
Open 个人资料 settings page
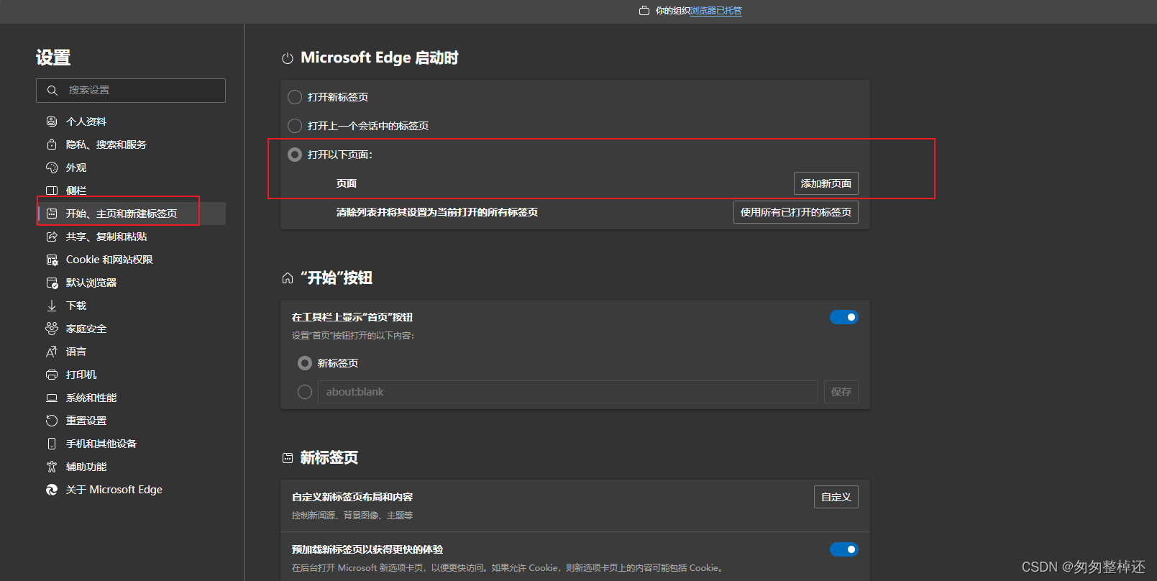131,122
